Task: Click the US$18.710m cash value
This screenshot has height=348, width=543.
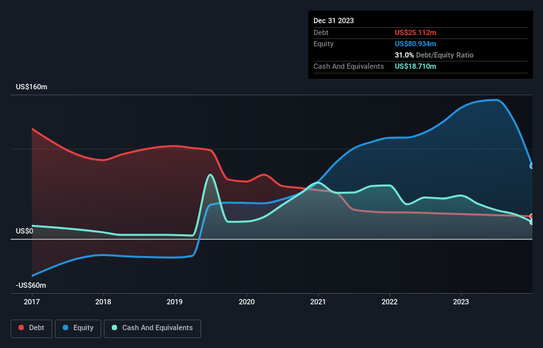Action: point(415,66)
